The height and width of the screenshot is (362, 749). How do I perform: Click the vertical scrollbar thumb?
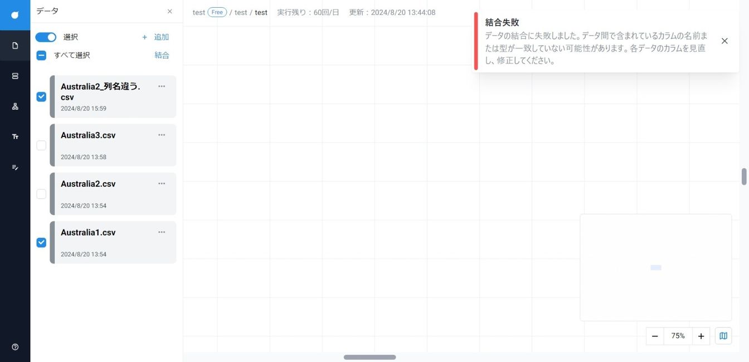click(x=744, y=177)
